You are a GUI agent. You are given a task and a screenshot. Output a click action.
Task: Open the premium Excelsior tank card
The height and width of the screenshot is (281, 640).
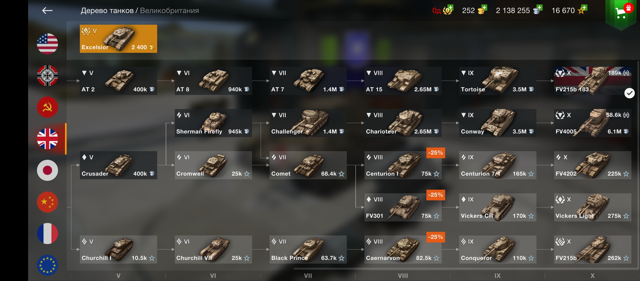click(x=118, y=39)
